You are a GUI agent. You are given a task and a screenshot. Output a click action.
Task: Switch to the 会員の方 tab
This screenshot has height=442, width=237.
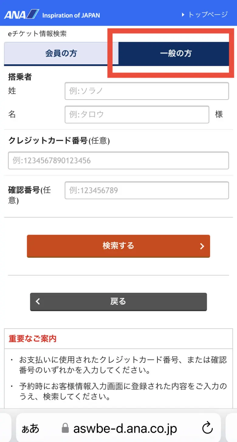point(60,53)
